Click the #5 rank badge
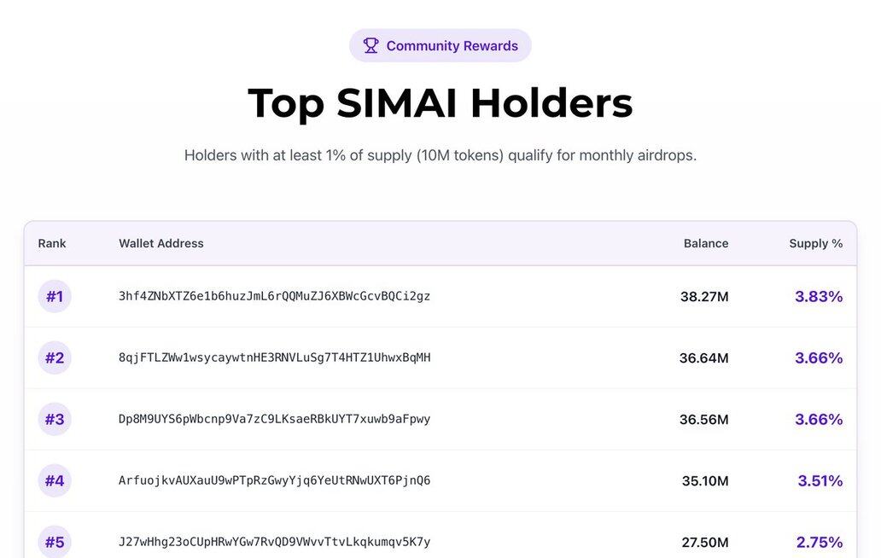 tap(55, 542)
